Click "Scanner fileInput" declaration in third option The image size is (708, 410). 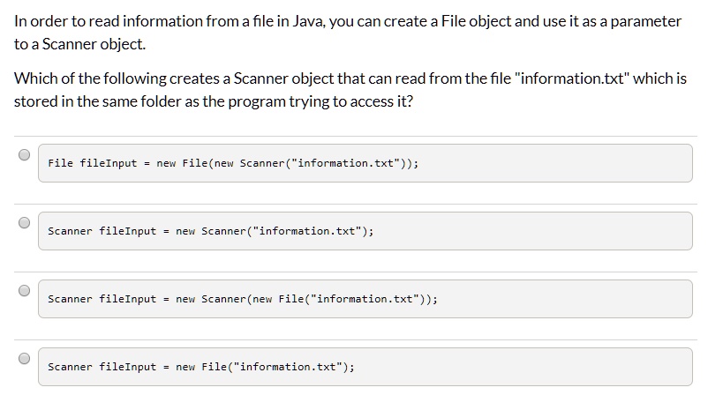point(102,299)
